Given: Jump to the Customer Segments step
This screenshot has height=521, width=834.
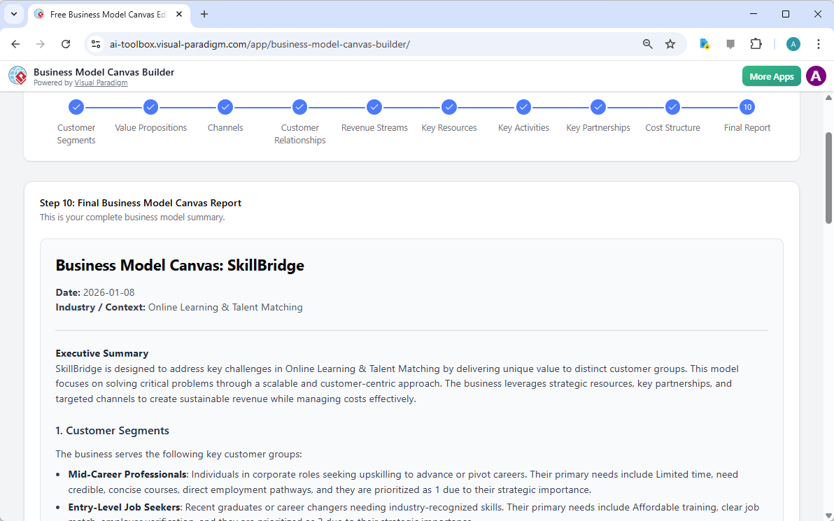Looking at the screenshot, I should click(76, 107).
